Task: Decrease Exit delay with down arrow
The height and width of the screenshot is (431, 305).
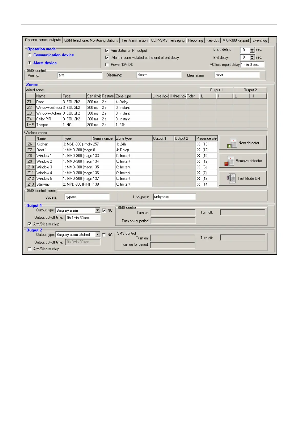Action: pyautogui.click(x=252, y=59)
